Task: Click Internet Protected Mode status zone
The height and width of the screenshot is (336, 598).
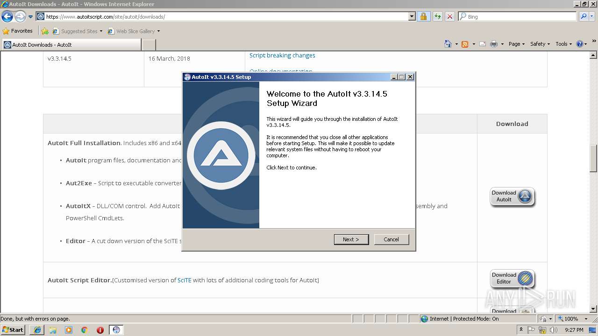Action: pos(477,319)
